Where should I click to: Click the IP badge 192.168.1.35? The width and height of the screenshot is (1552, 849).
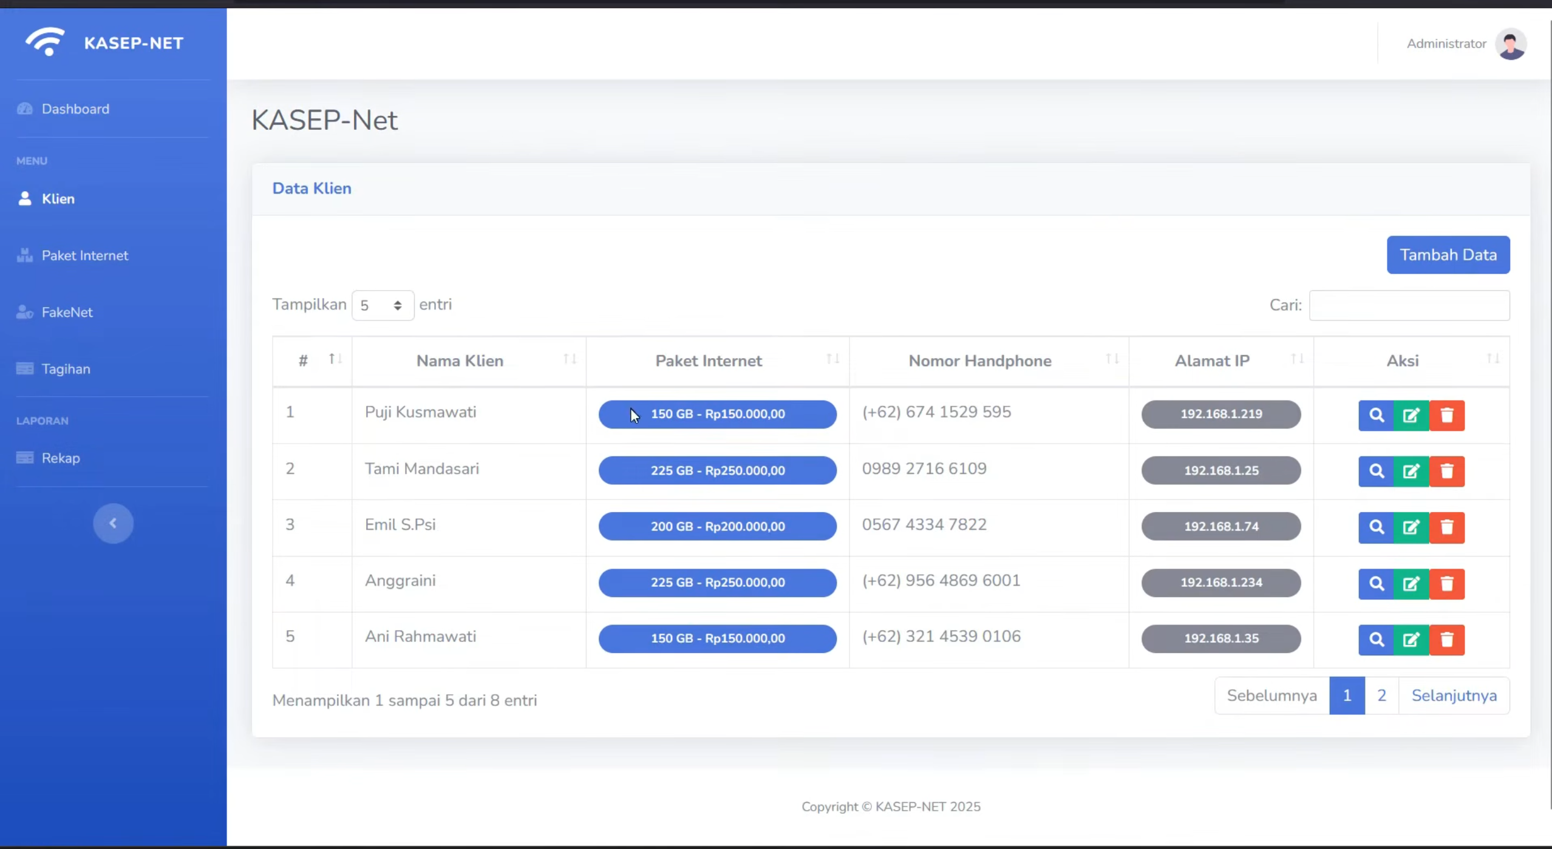[x=1221, y=638]
